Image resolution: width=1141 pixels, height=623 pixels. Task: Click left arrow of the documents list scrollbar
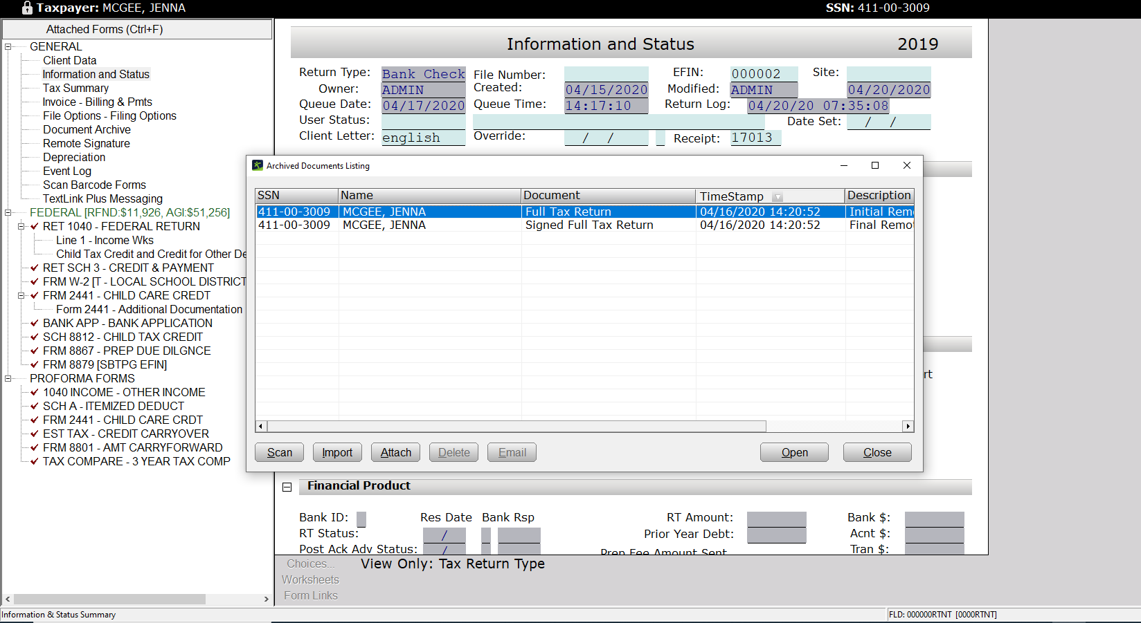tap(261, 427)
